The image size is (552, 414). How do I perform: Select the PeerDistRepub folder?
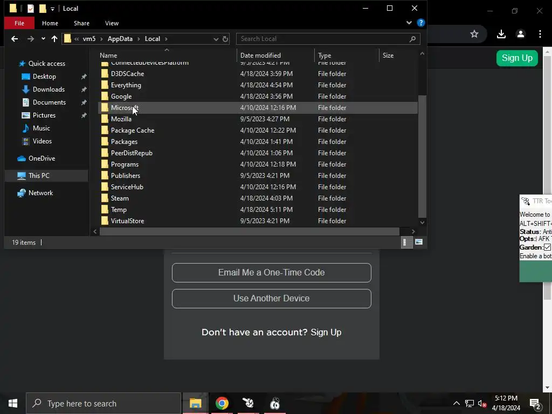point(132,153)
